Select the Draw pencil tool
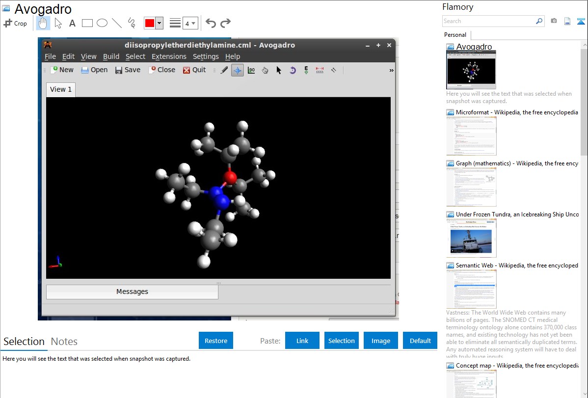The width and height of the screenshot is (588, 398). point(224,70)
